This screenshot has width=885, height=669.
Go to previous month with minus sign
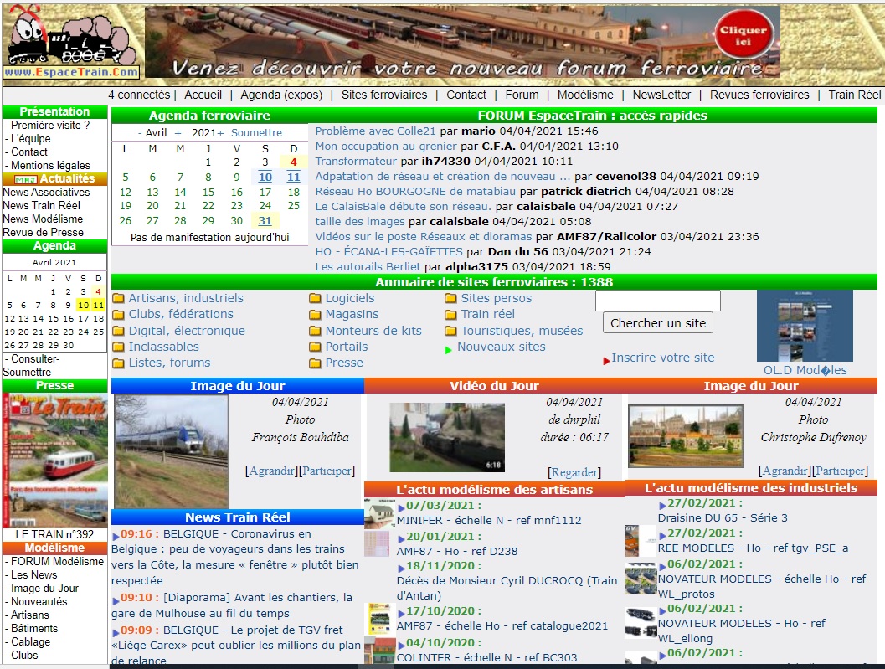coord(140,133)
